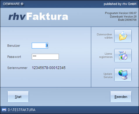Click the Benutzer label
This screenshot has height=114, width=139.
14,46
